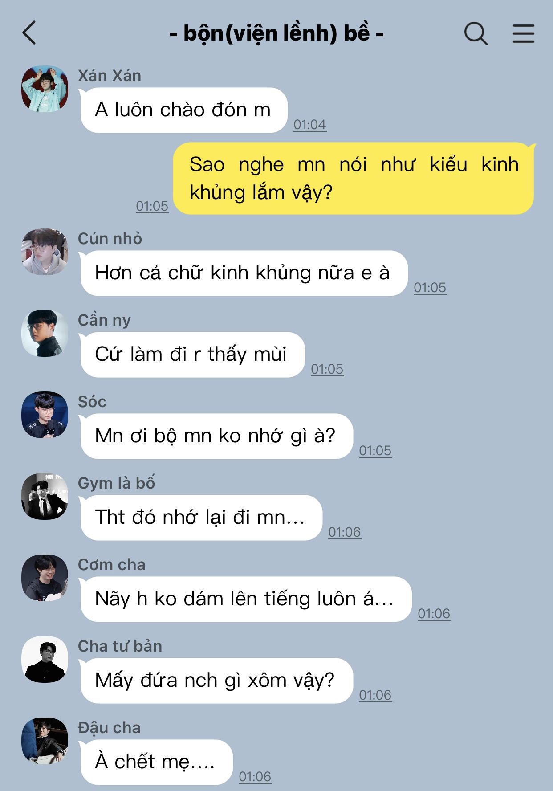Select message "À chết mẹ...."
Image resolution: width=553 pixels, height=791 pixels.
click(x=156, y=762)
